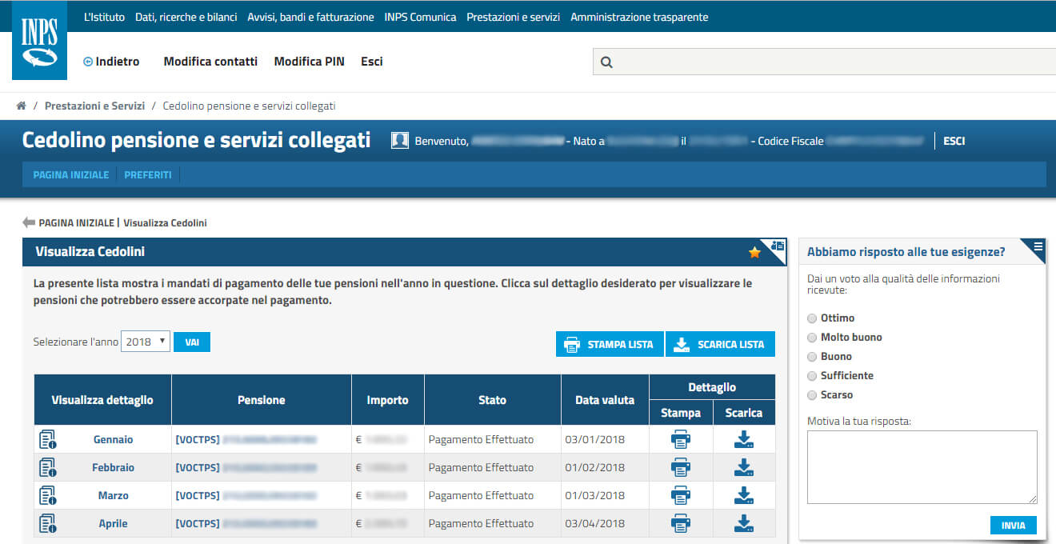Open Marzo detail document icon
Screen dimensions: 1056x544
click(x=47, y=495)
